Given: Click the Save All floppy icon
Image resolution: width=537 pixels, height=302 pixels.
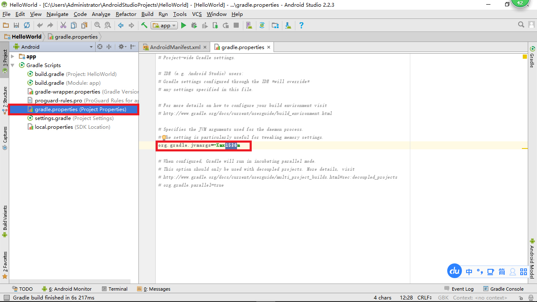Looking at the screenshot, I should pos(16,26).
